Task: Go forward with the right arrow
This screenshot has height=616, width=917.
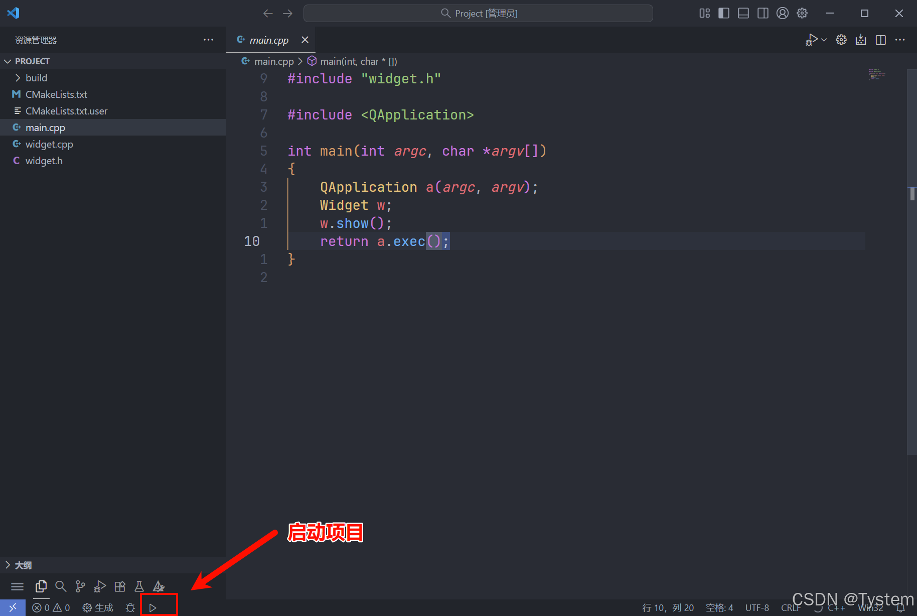Action: [x=287, y=14]
